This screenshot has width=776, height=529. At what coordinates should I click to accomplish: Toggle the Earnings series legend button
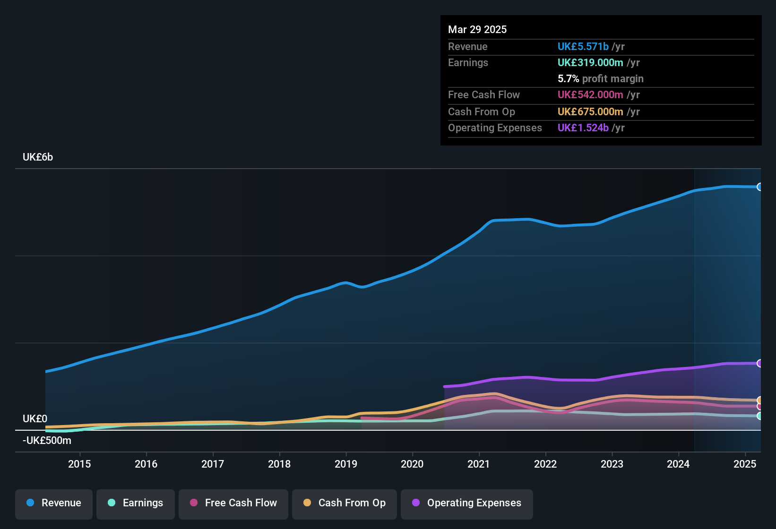click(x=136, y=503)
